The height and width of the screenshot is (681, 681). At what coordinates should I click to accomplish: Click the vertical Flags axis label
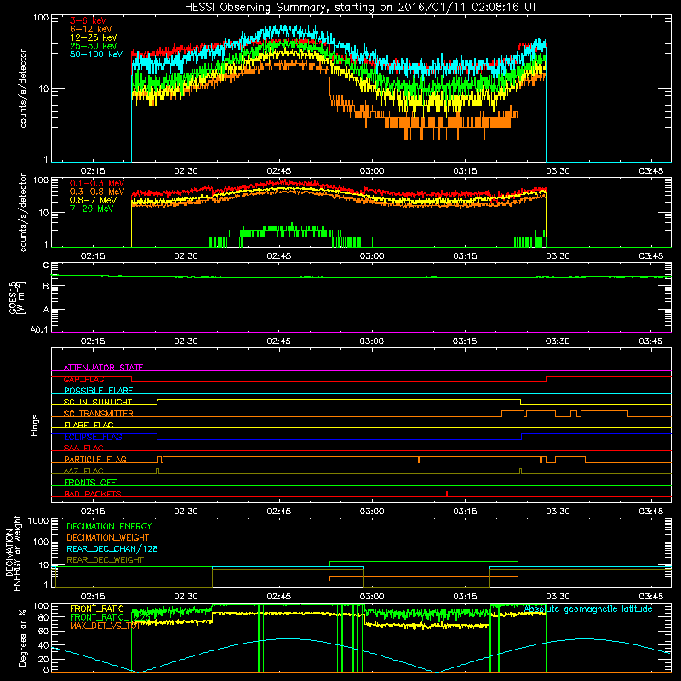pyautogui.click(x=35, y=425)
